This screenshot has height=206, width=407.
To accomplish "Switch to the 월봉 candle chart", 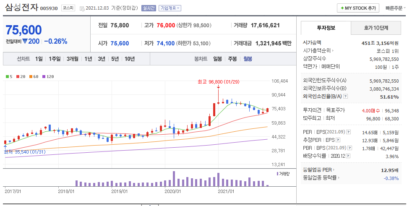I will pos(248,59).
